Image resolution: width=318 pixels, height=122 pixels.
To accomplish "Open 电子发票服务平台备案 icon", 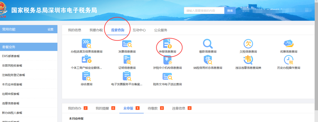I will pyautogui.click(x=127, y=76).
